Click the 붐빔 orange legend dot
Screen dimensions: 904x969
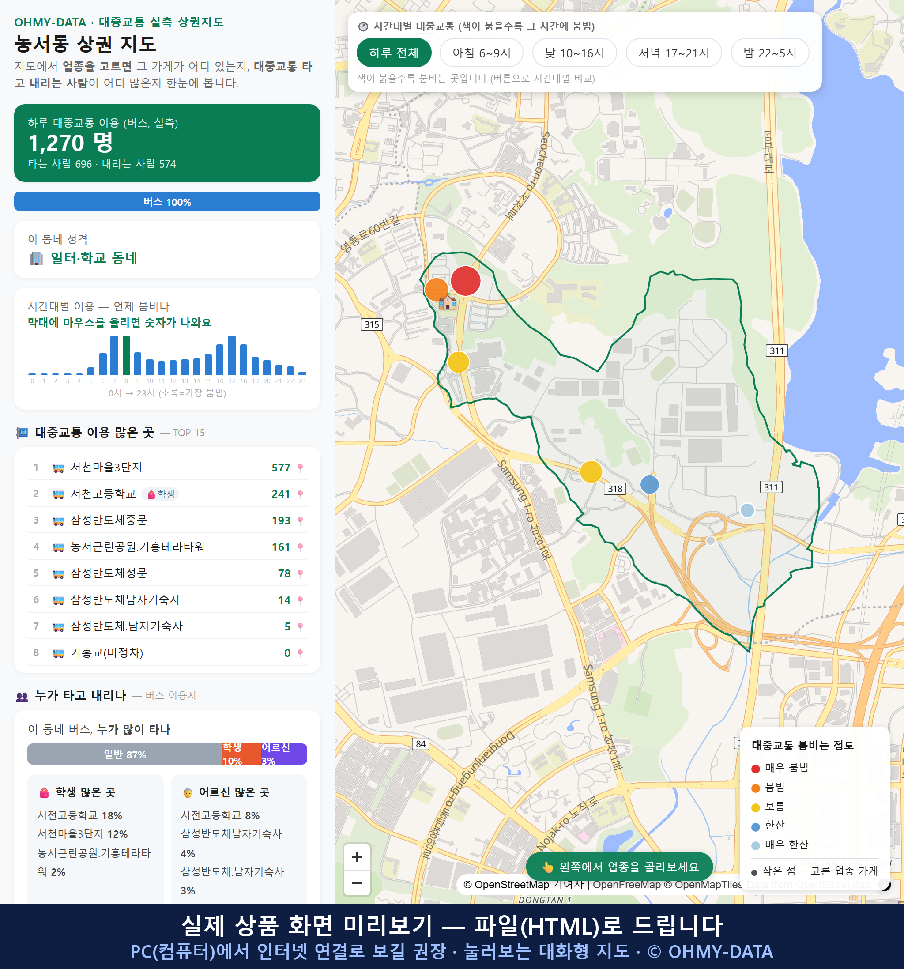[756, 788]
